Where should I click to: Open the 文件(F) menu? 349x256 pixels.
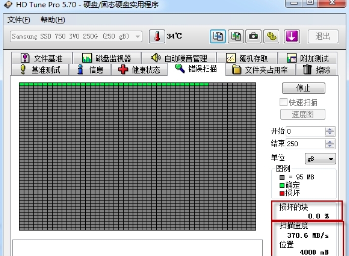pyautogui.click(x=18, y=20)
